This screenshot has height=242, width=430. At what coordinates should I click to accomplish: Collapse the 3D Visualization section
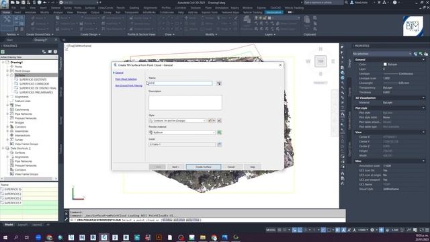click(424, 97)
